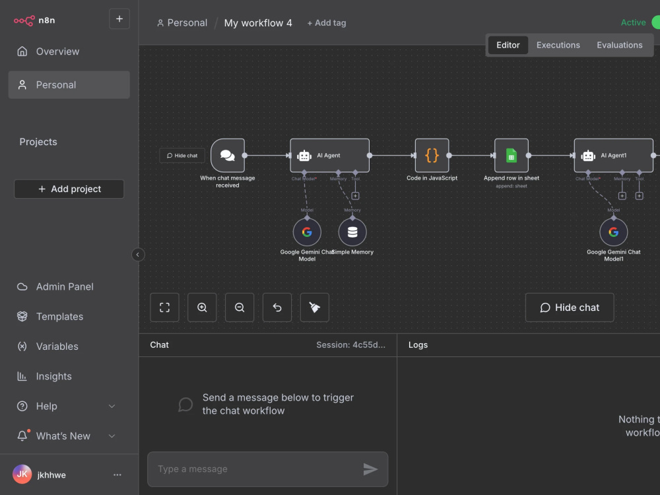Click the plus create button beside n8n
Image resolution: width=660 pixels, height=495 pixels.
[119, 19]
